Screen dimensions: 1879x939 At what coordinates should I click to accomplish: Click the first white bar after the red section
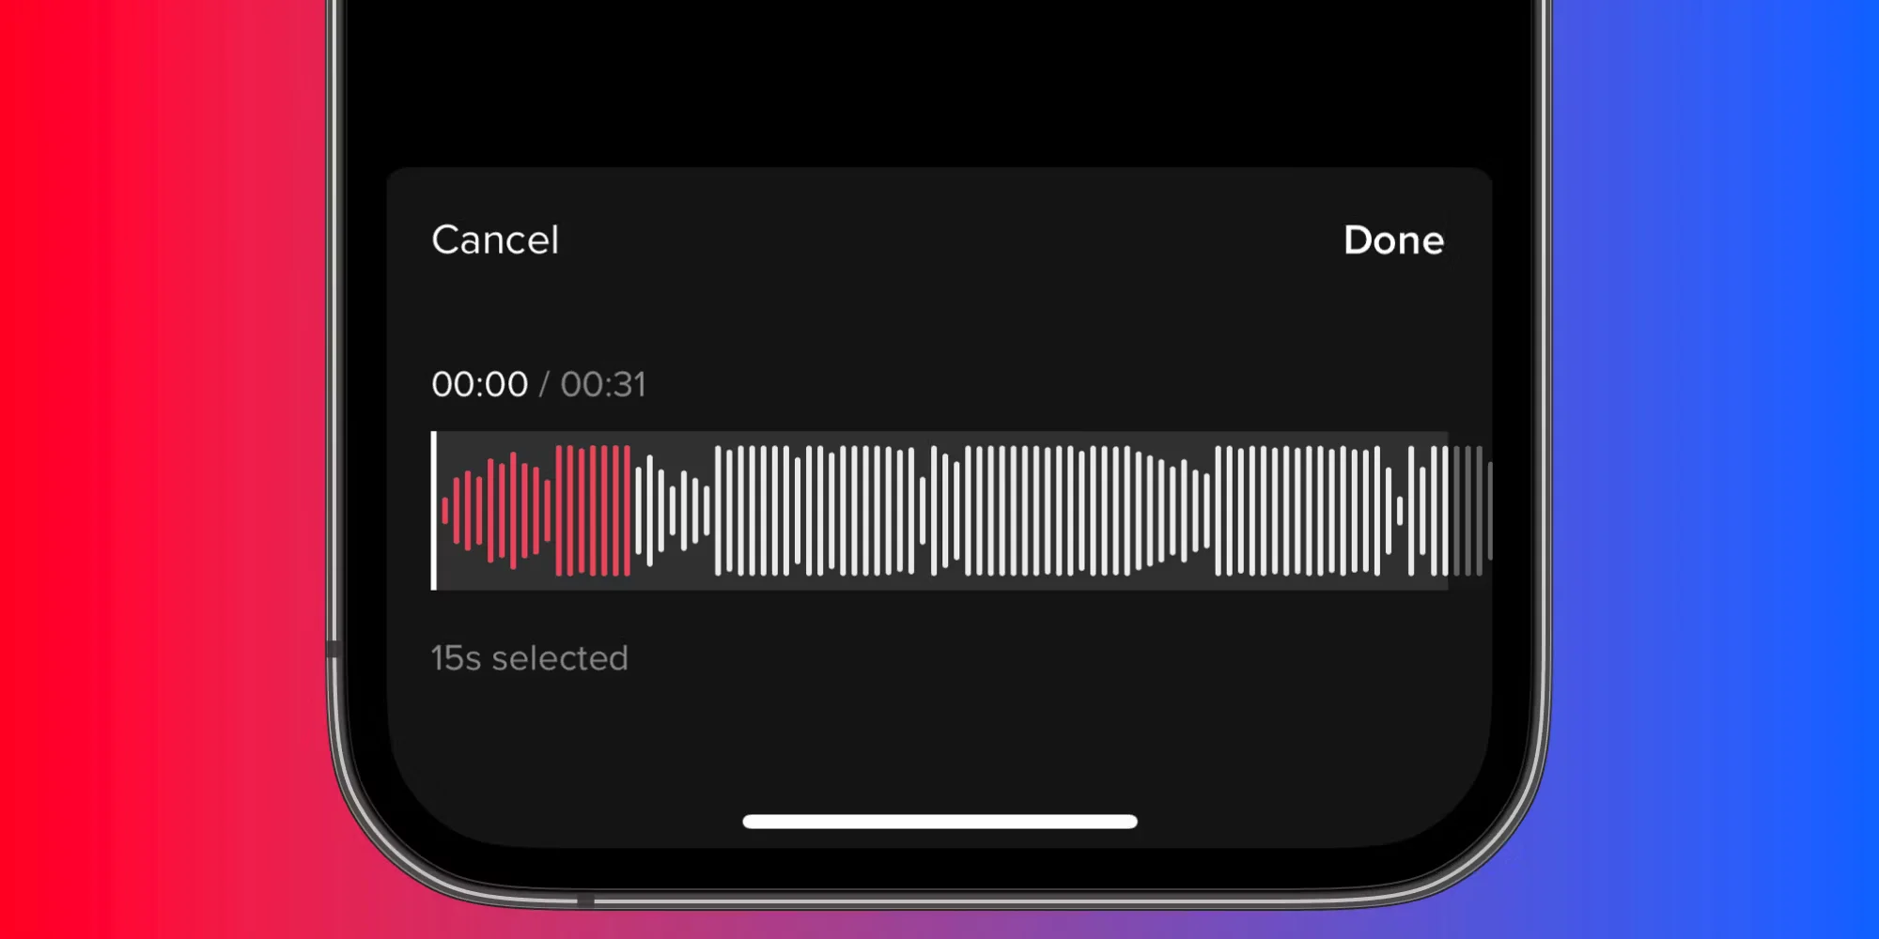pos(639,511)
